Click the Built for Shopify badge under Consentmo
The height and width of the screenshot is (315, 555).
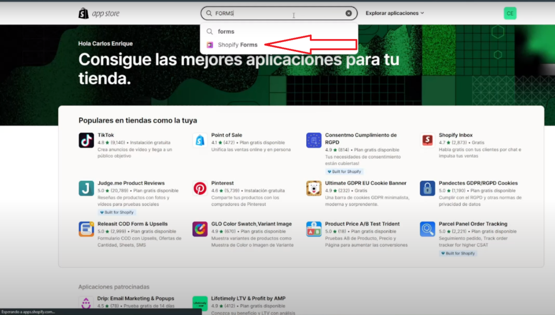click(344, 172)
